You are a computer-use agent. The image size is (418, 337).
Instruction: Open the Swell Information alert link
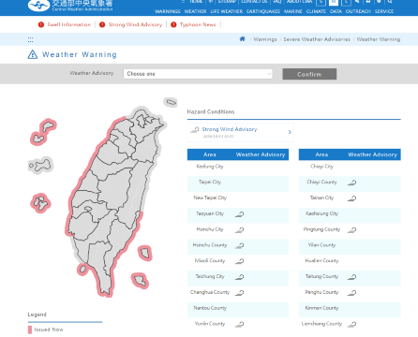pos(69,24)
